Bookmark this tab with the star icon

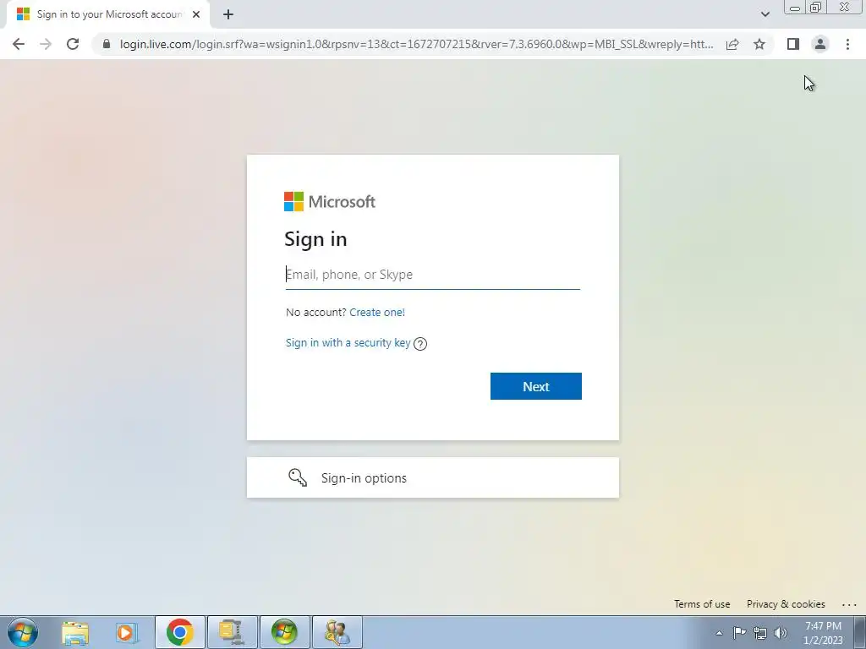[x=759, y=44]
